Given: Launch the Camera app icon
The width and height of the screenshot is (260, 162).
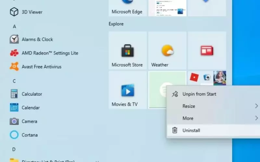Looking at the screenshot, I should (14, 121).
